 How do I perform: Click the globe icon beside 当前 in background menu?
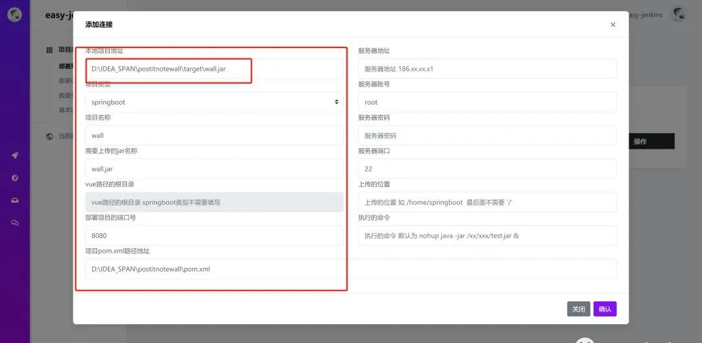point(49,137)
